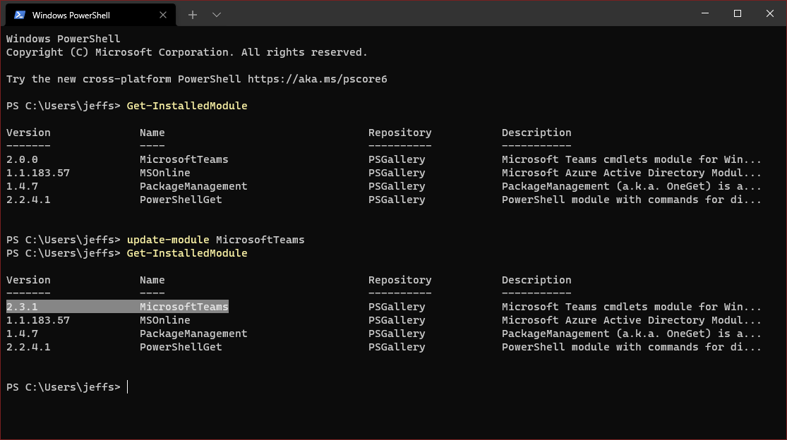Click MicrosoftTeams name in first table
This screenshot has height=440, width=787.
point(184,159)
